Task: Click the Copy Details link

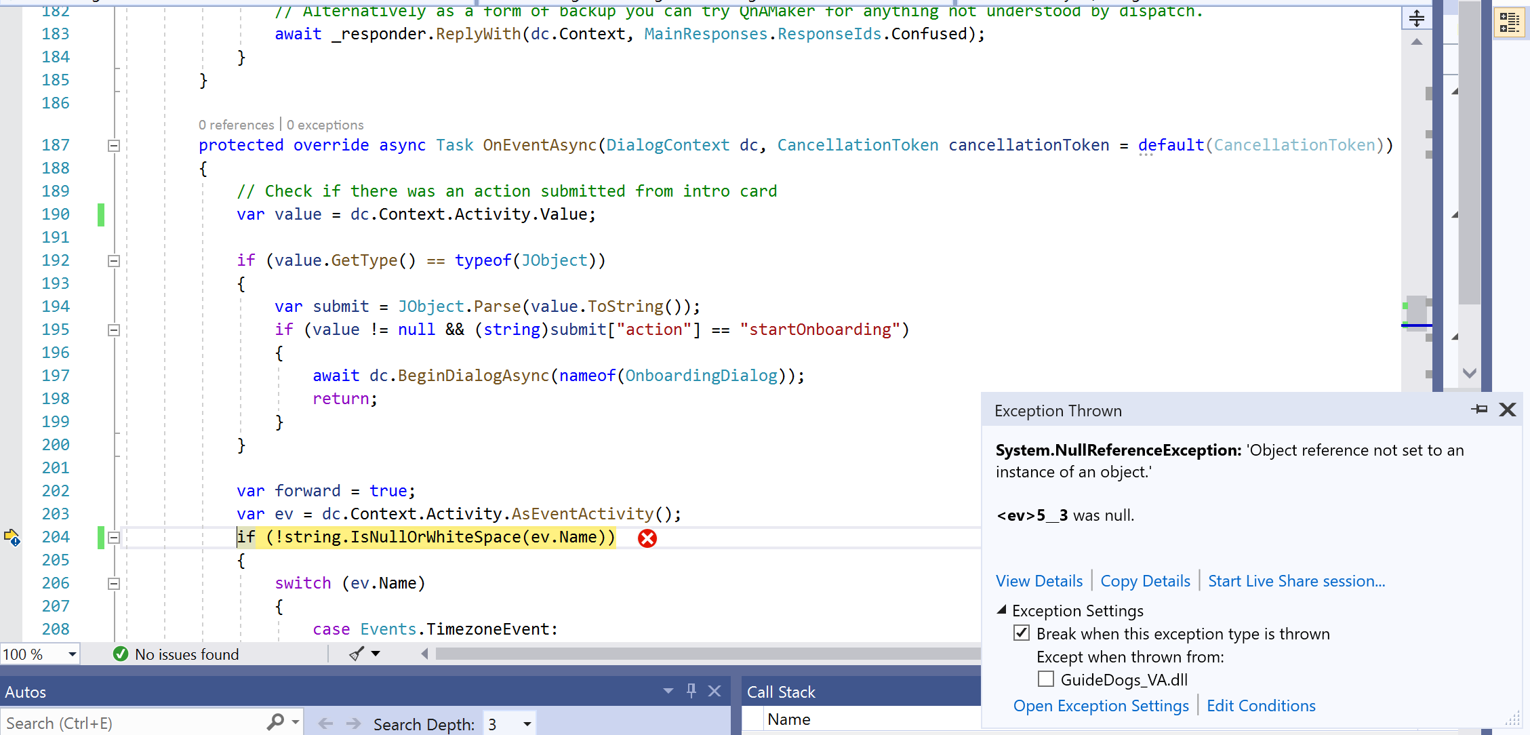Action: pyautogui.click(x=1145, y=581)
